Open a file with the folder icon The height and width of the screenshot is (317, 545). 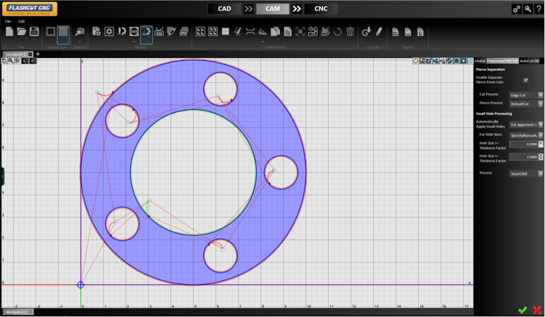click(x=22, y=31)
